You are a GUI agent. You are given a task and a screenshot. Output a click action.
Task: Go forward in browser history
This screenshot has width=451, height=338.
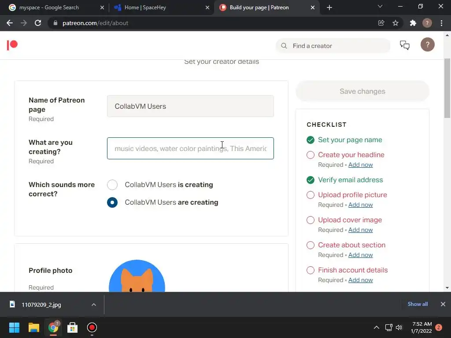pyautogui.click(x=24, y=23)
